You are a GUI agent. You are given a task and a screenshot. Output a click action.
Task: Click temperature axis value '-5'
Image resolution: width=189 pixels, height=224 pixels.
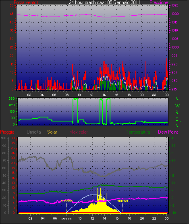173,205
